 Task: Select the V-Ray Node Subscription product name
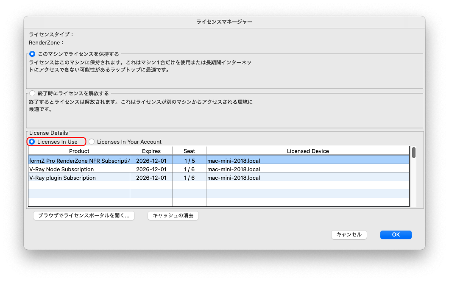(x=61, y=169)
